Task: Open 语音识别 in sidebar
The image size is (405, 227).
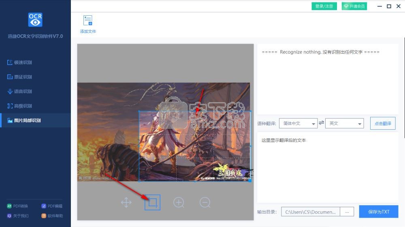Action: pyautogui.click(x=35, y=91)
